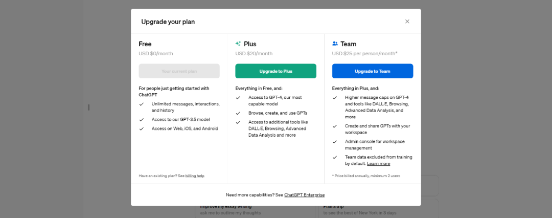The width and height of the screenshot is (552, 218).
Task: Select the Free plan heading
Action: coord(145,44)
